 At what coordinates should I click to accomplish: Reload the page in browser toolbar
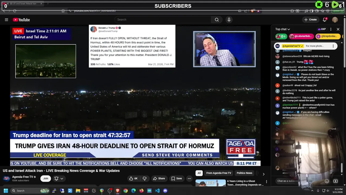click(15, 11)
